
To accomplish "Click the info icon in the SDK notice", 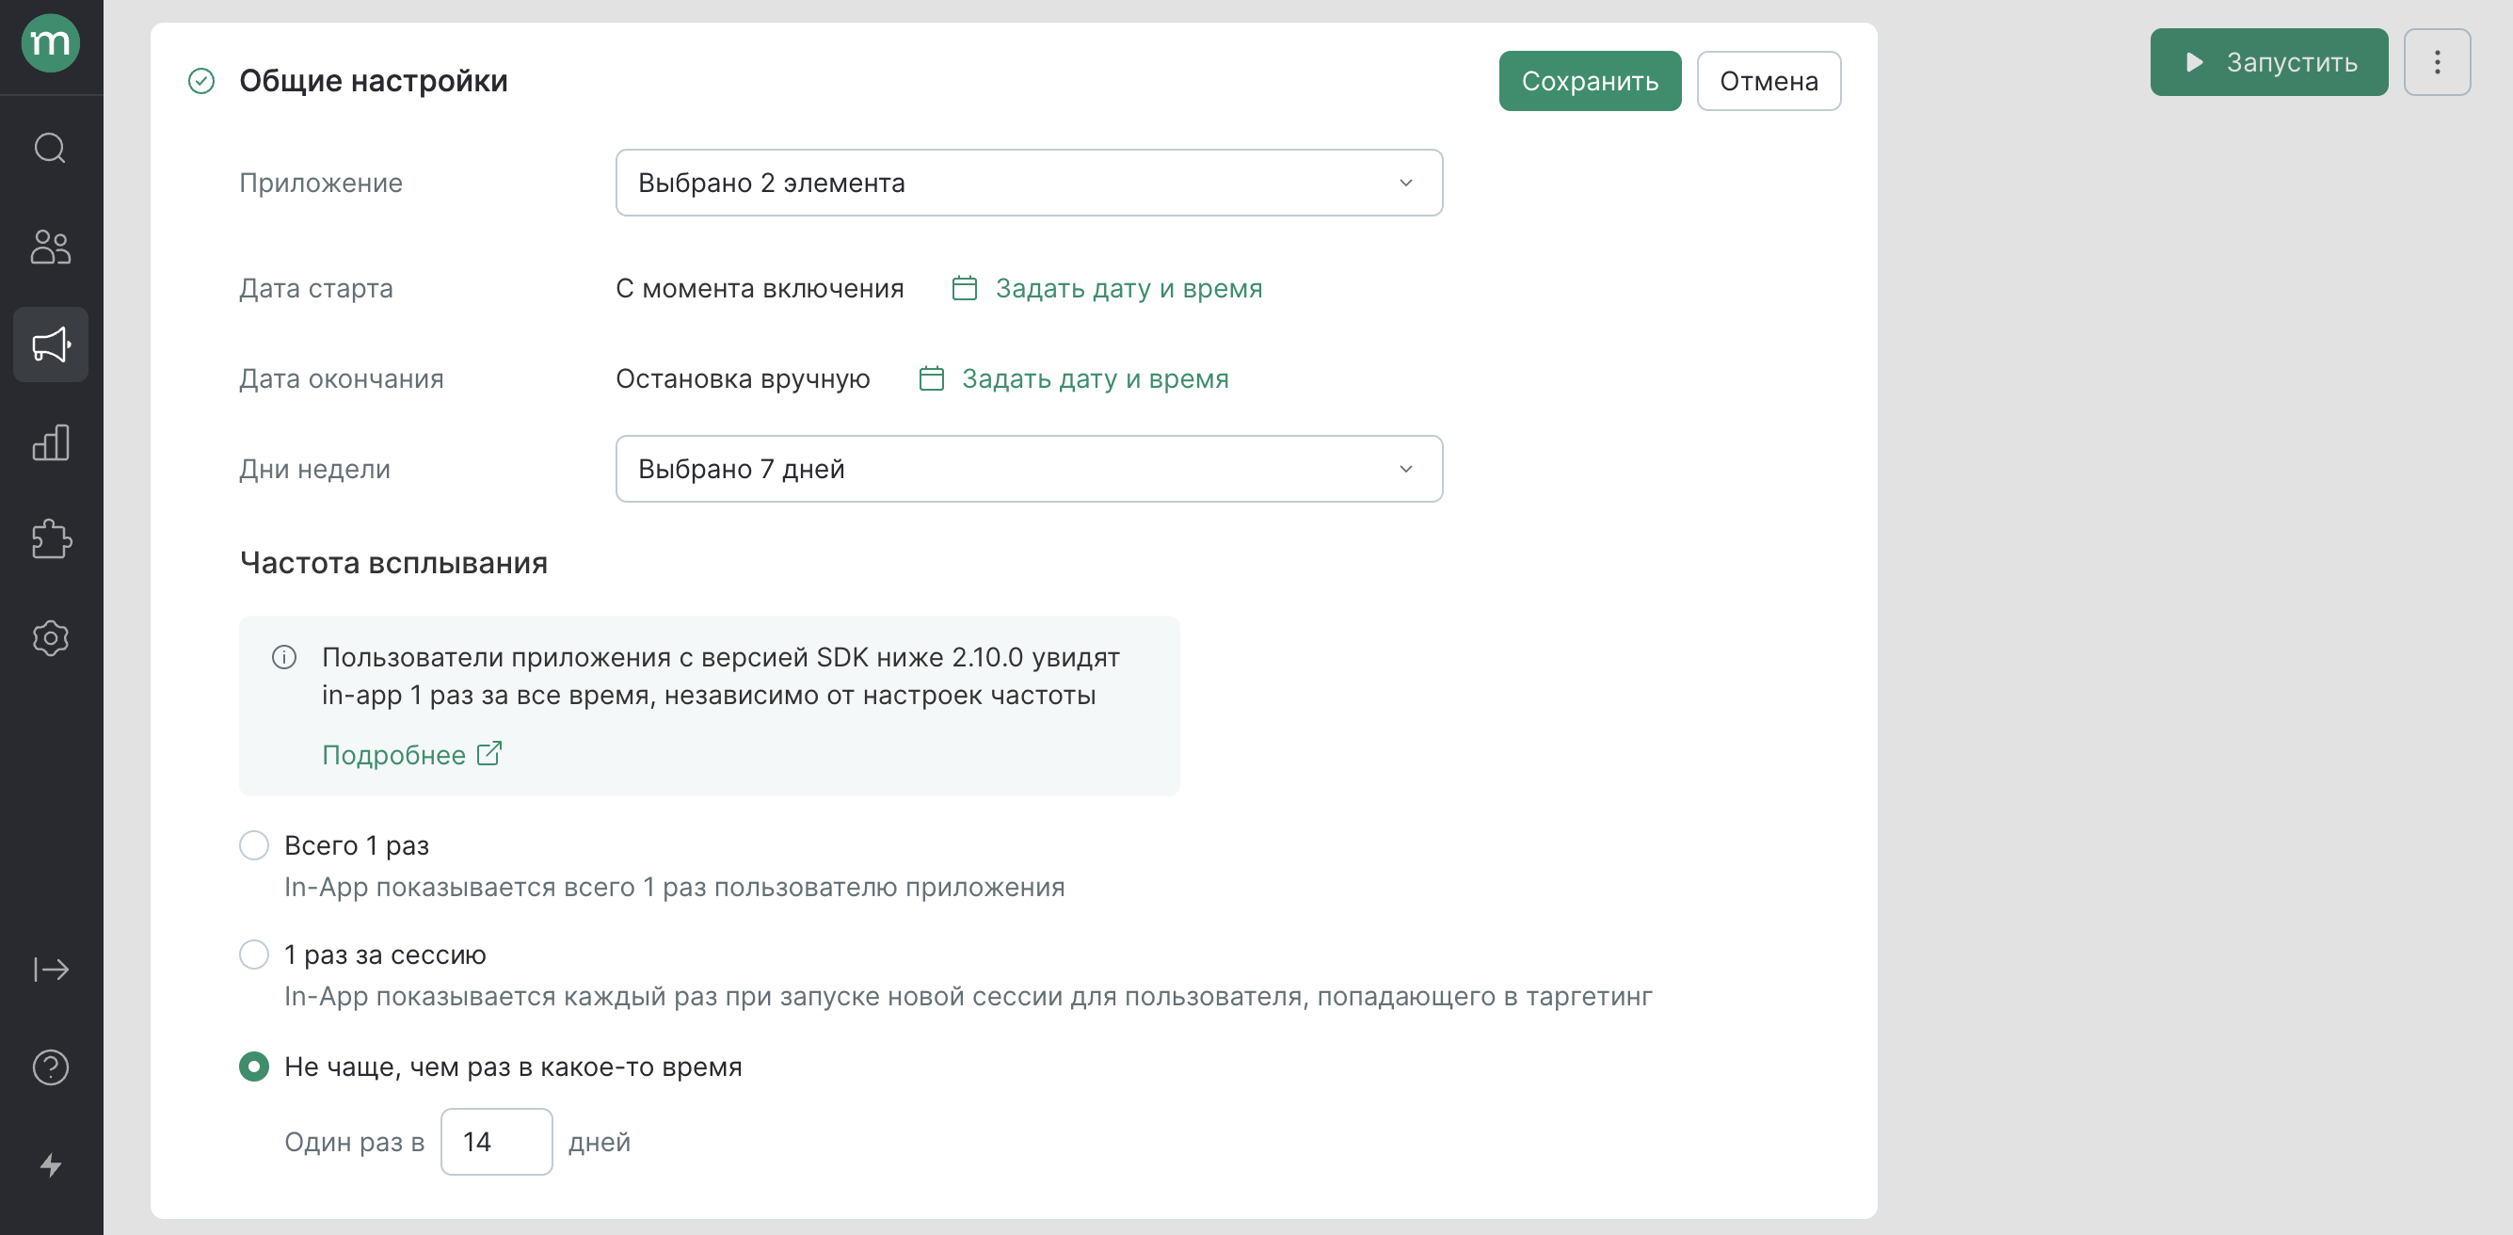I will pyautogui.click(x=284, y=657).
